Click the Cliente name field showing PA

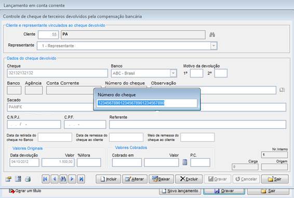[133, 35]
